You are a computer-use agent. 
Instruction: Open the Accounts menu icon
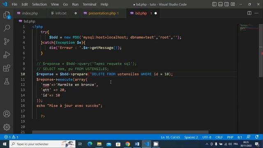[x=7, y=114]
